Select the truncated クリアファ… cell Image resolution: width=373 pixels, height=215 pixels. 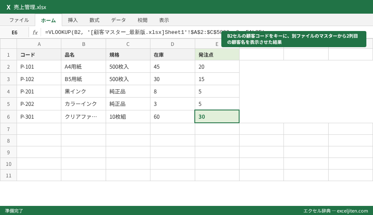(x=83, y=117)
